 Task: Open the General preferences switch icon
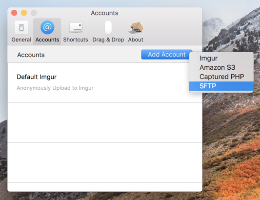(x=21, y=27)
